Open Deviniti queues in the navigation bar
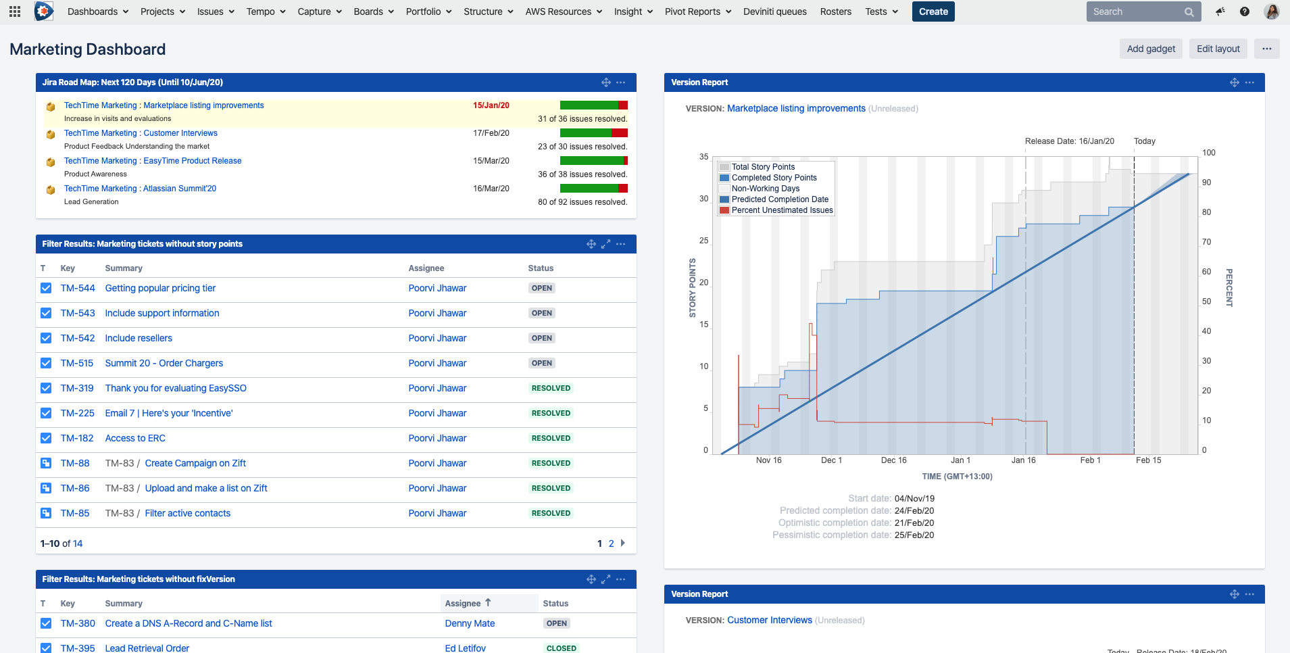Viewport: 1290px width, 653px height. 774,11
